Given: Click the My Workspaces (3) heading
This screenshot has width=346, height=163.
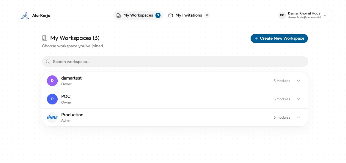Looking at the screenshot, I should point(75,38).
